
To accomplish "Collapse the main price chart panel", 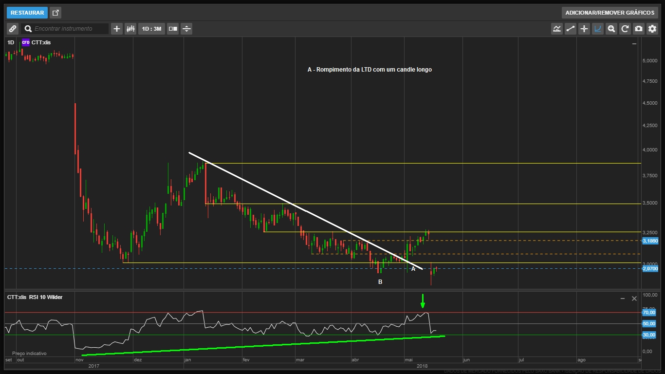I will click(x=634, y=44).
